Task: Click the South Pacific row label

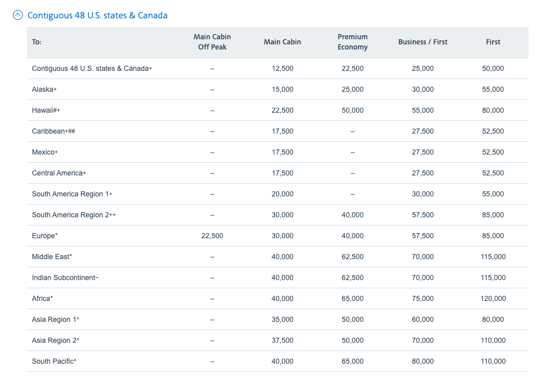Action: pyautogui.click(x=54, y=361)
